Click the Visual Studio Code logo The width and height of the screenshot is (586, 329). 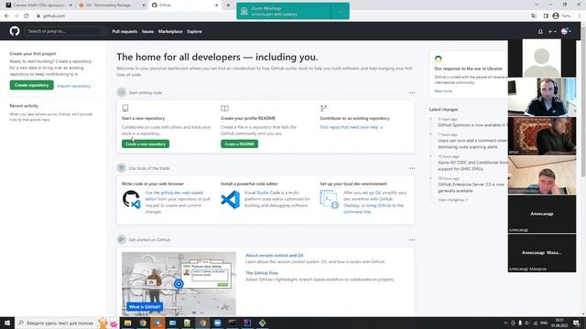pos(230,199)
